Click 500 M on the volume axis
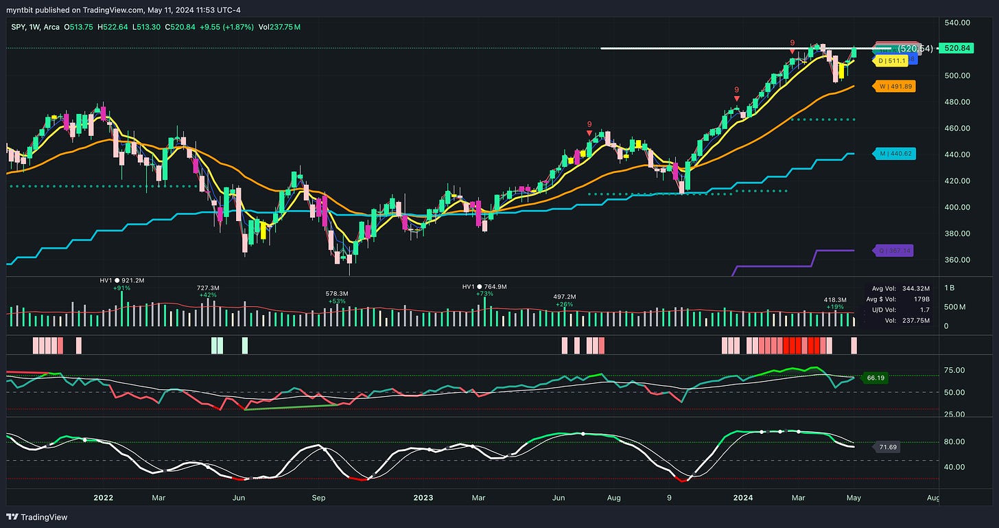 [956, 306]
